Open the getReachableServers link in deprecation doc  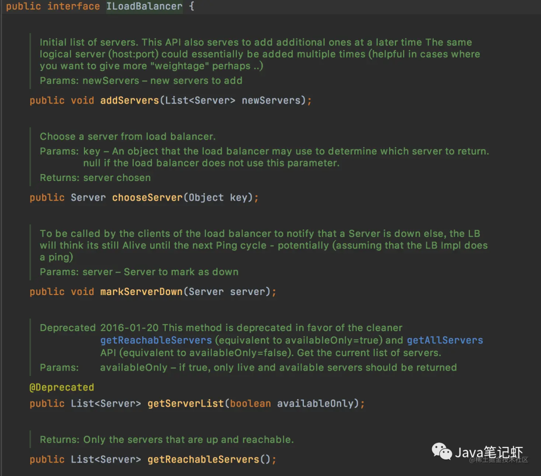coord(156,340)
